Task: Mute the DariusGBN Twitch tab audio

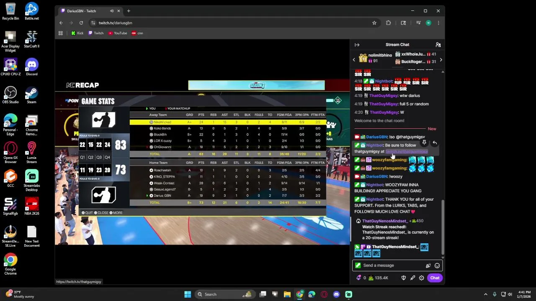Action: 111,11
